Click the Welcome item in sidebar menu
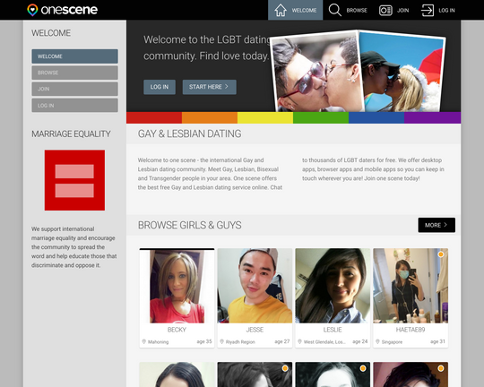This screenshot has width=484, height=387. pos(74,56)
